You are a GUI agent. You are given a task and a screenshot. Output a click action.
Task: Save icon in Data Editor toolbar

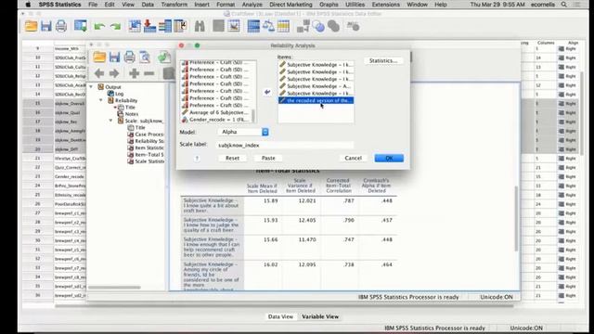46,27
